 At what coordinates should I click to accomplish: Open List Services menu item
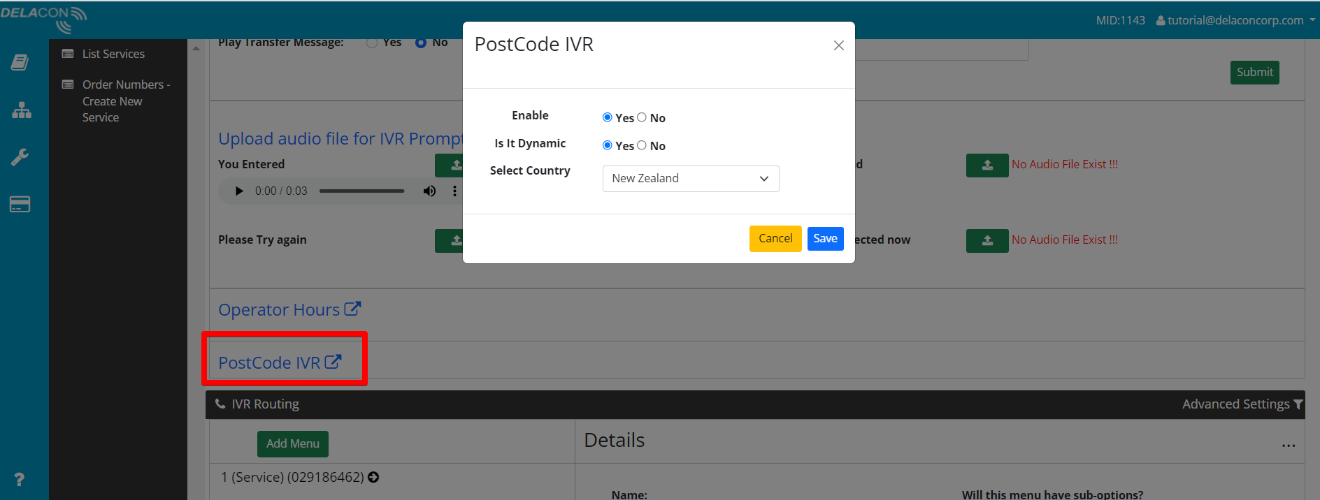click(113, 54)
